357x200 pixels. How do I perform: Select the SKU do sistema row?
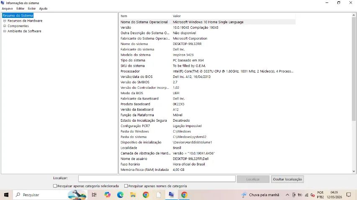coord(207,66)
